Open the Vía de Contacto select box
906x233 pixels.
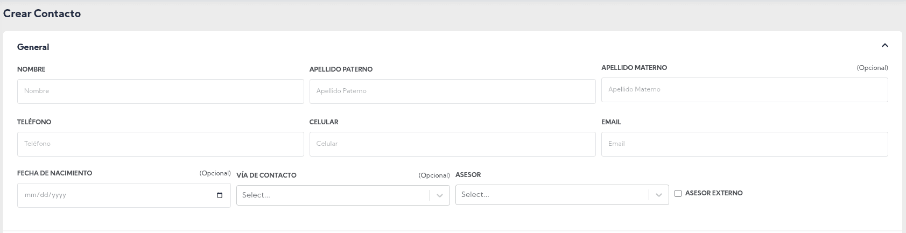[334, 195]
